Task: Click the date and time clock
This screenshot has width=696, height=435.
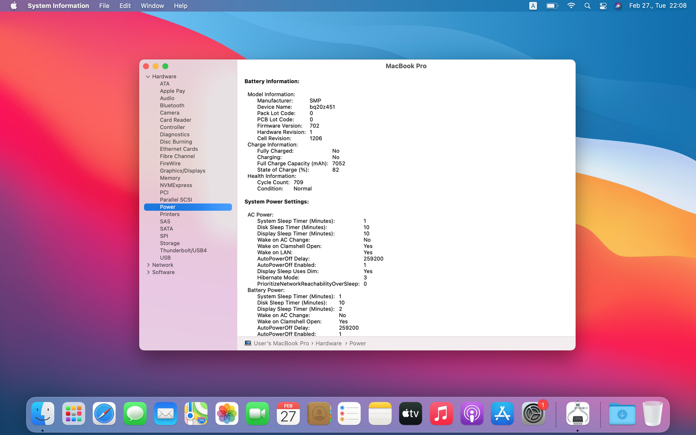Action: pos(658,6)
